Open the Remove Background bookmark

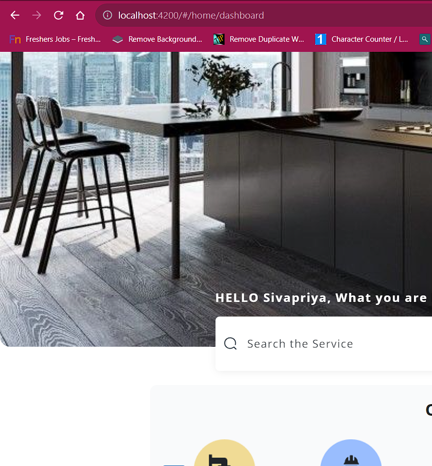coord(157,39)
